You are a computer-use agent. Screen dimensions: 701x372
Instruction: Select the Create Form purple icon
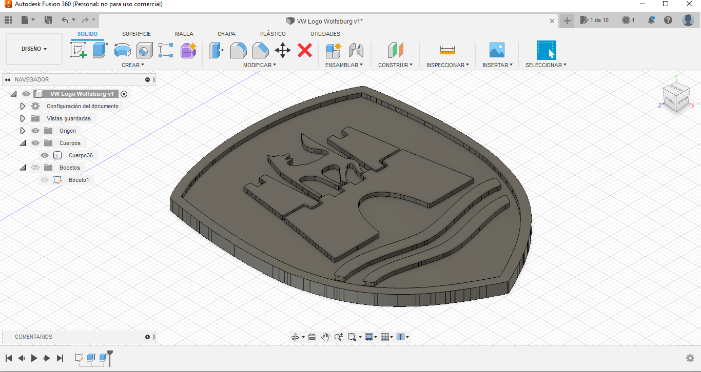[188, 50]
